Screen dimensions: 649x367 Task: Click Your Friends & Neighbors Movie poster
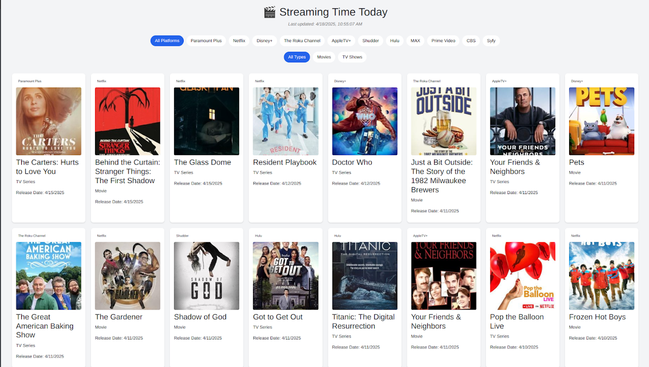(x=444, y=276)
